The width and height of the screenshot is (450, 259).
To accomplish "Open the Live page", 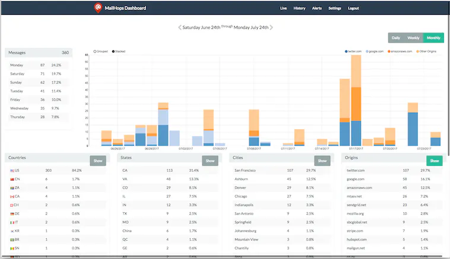I will 283,8.
